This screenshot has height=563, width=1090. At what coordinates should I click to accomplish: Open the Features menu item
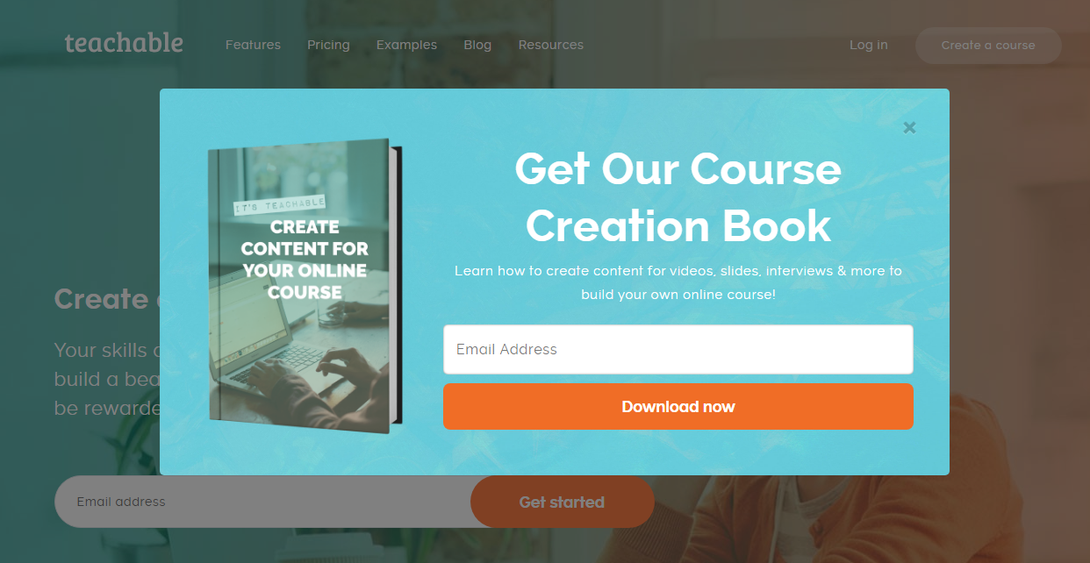(x=253, y=45)
